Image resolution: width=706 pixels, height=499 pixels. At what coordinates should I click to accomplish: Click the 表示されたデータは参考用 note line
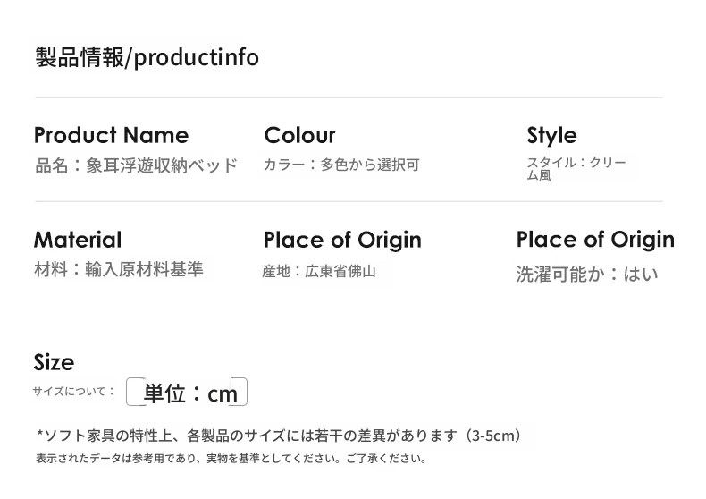231,459
